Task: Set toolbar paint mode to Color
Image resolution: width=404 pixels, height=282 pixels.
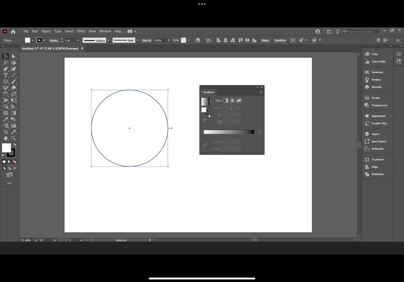Action: [4, 162]
